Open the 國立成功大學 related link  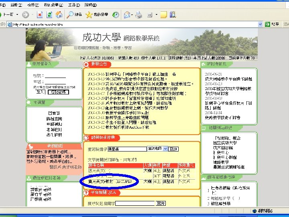coord(225,143)
